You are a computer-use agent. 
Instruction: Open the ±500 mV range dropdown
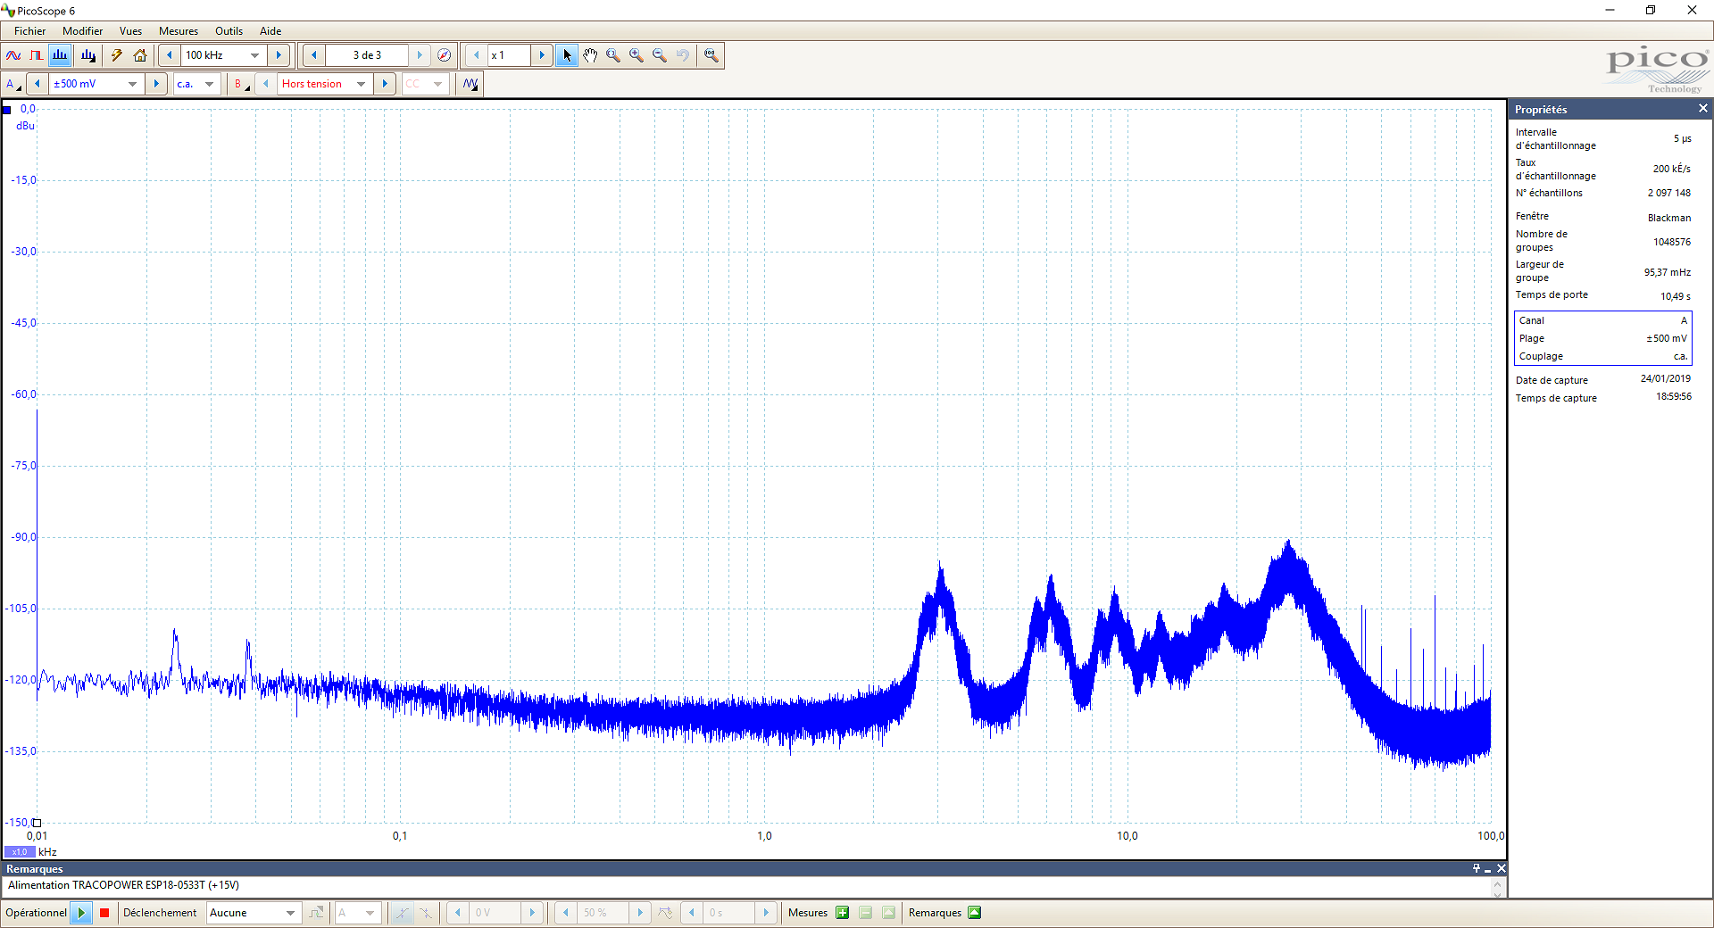(133, 84)
